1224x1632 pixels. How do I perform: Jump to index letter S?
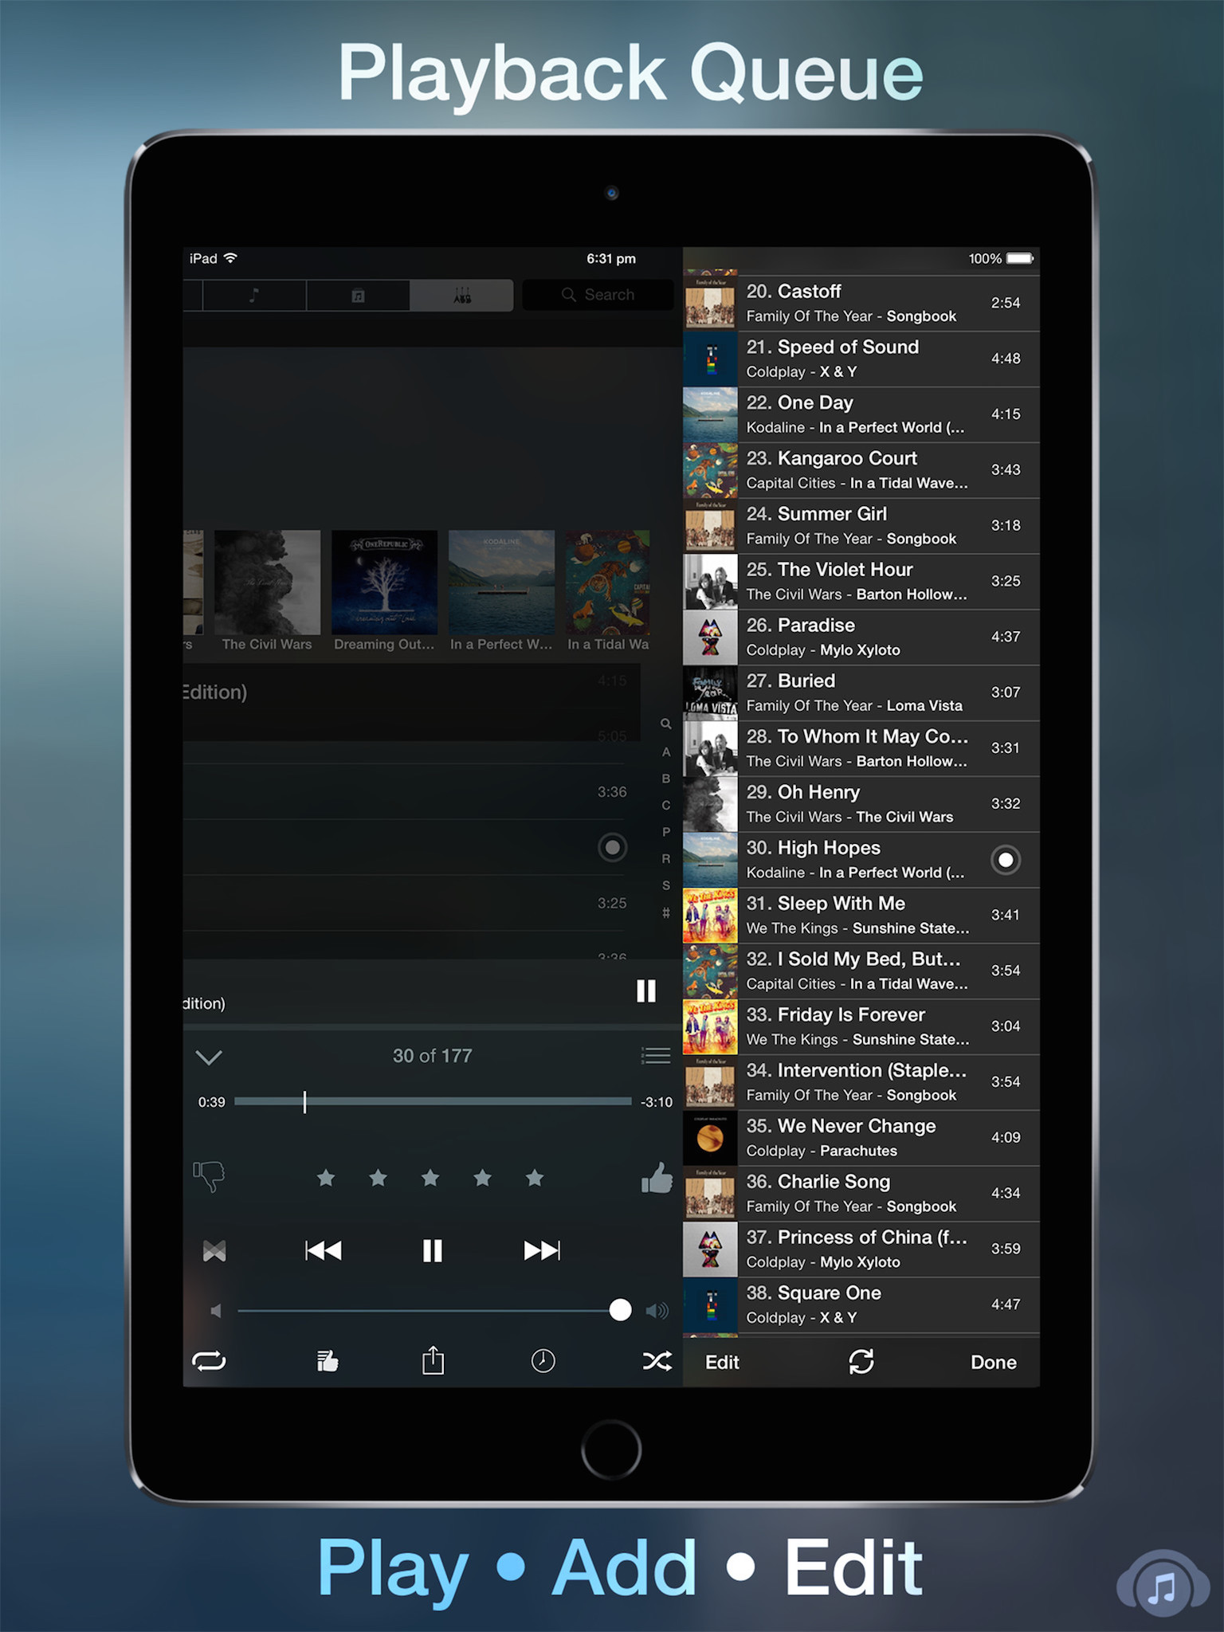(x=666, y=886)
